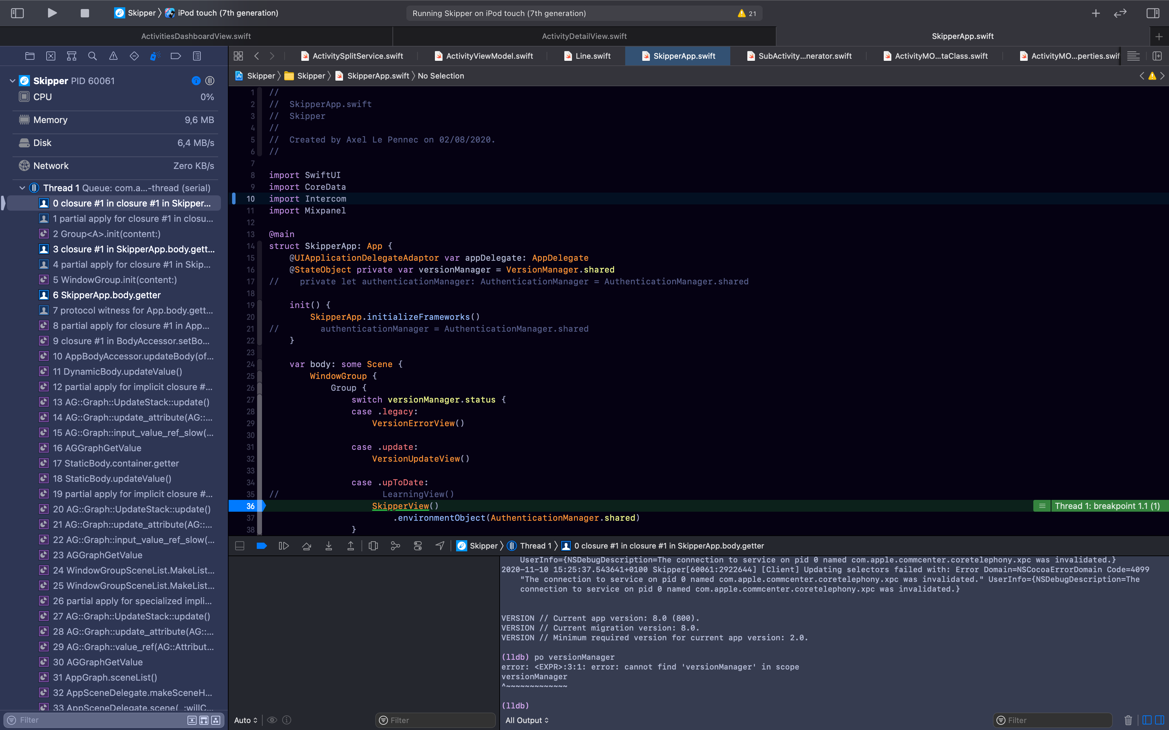Select the CPU gauge row
1169x730 pixels.
pos(116,97)
